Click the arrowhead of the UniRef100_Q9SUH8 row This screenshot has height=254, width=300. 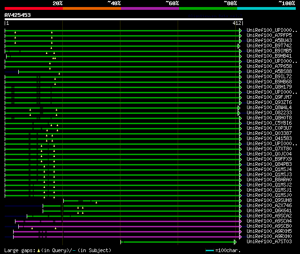coord(240,201)
